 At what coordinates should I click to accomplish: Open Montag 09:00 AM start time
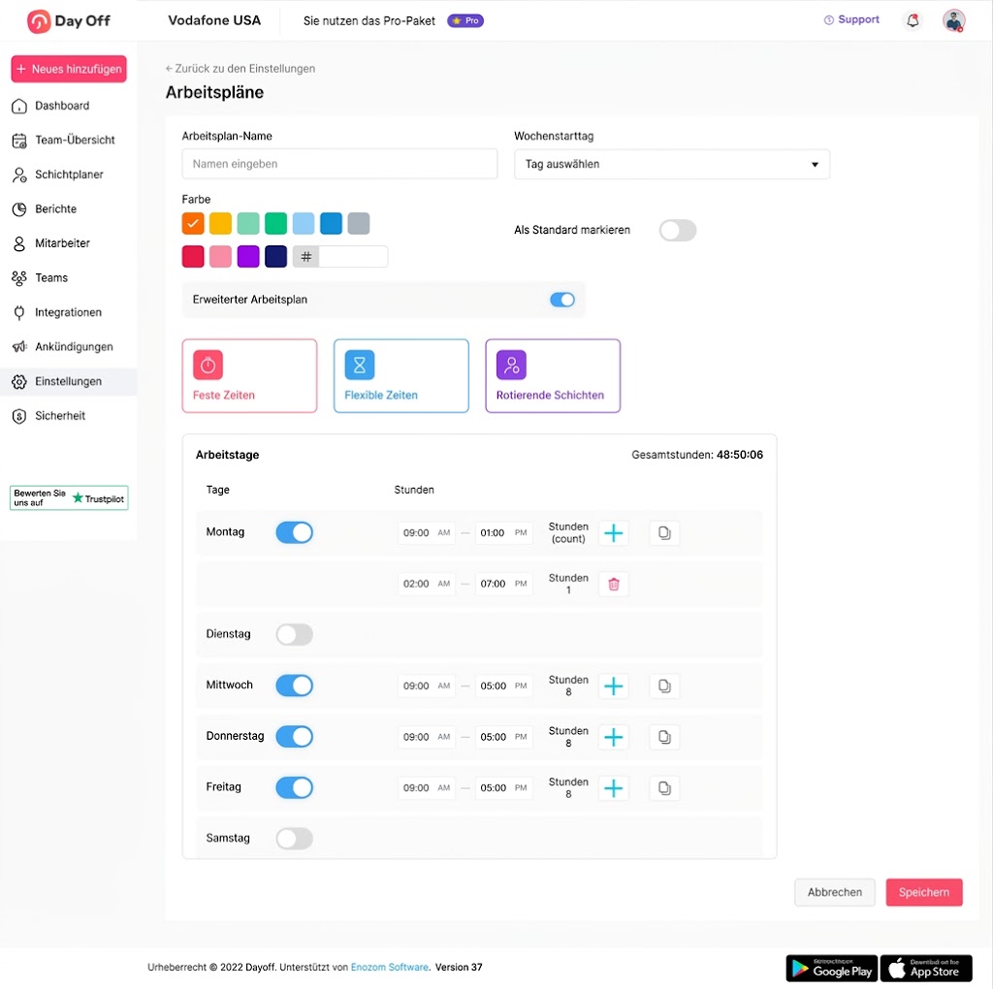tap(427, 533)
